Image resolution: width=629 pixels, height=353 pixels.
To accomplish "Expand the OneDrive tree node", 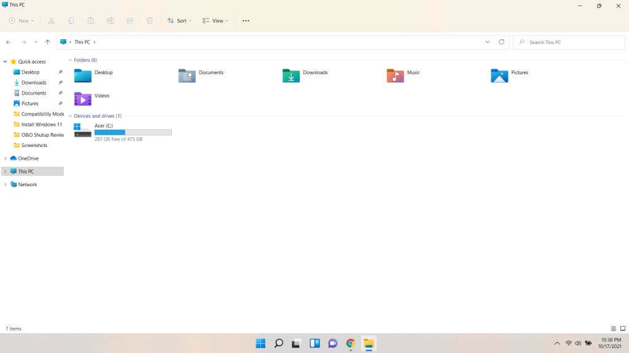I will (6, 158).
